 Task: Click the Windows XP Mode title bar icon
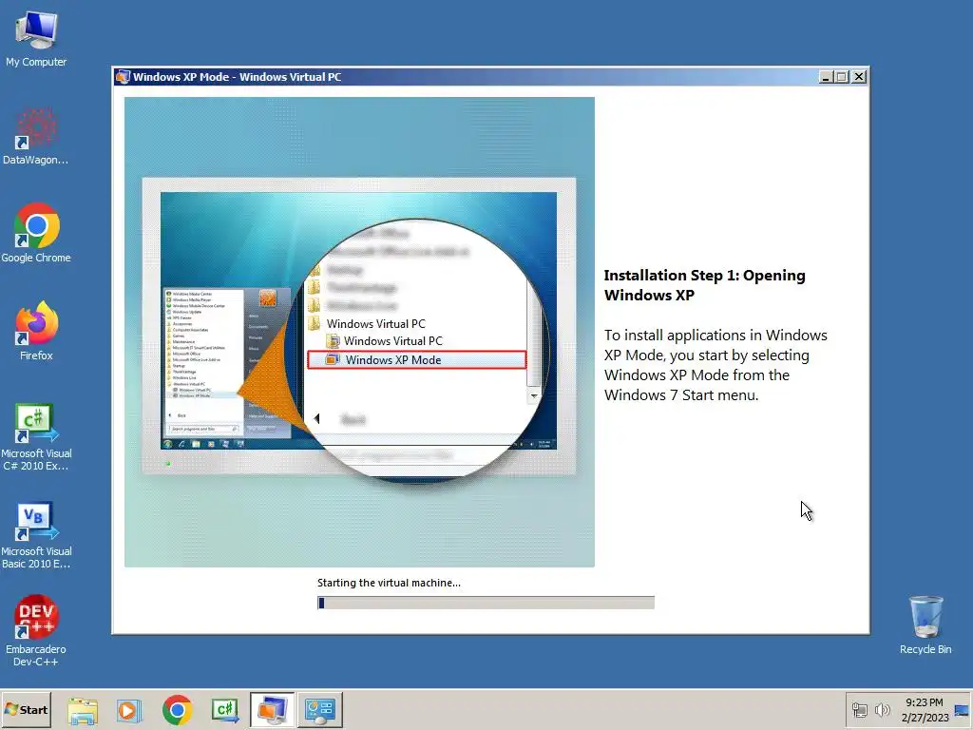[x=123, y=77]
